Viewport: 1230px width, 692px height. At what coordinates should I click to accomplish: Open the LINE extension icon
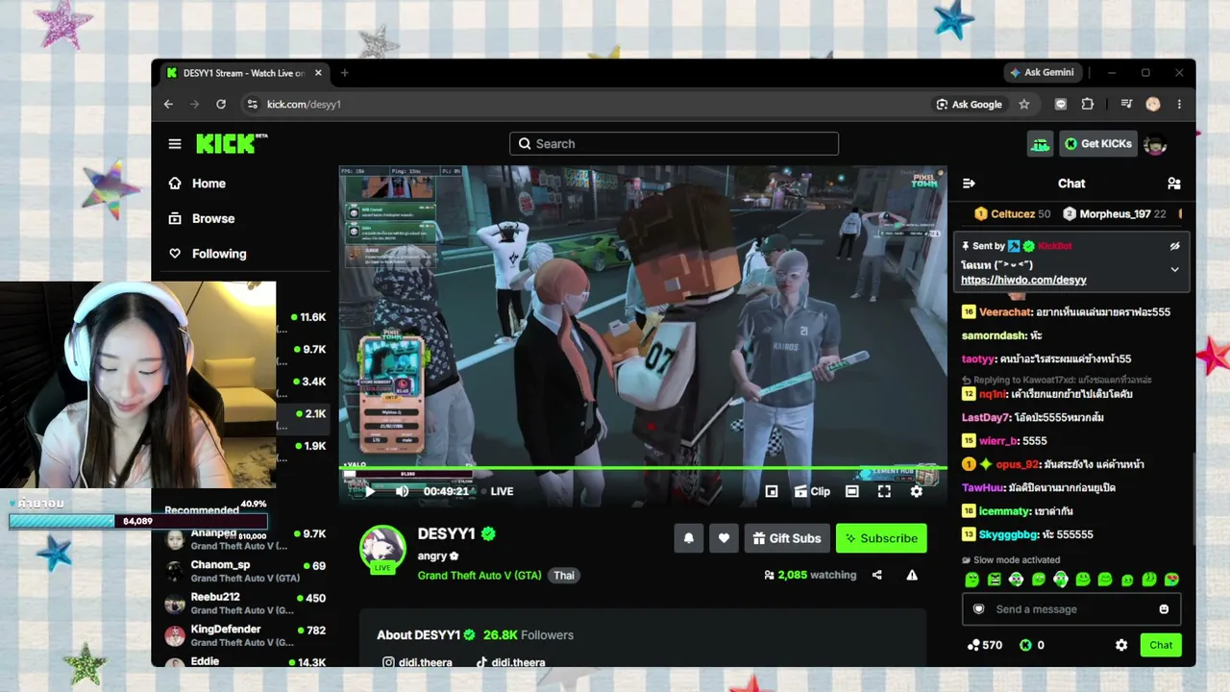coord(1061,104)
